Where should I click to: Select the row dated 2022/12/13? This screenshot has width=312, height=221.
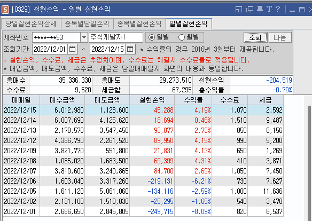coord(143,130)
